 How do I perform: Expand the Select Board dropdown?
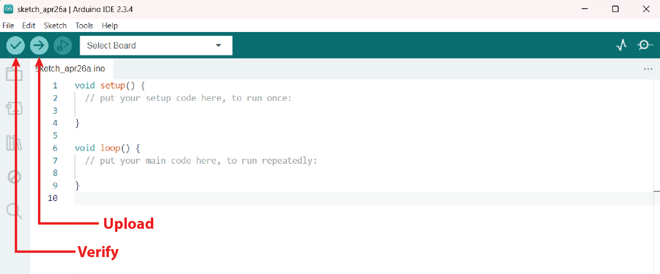156,46
